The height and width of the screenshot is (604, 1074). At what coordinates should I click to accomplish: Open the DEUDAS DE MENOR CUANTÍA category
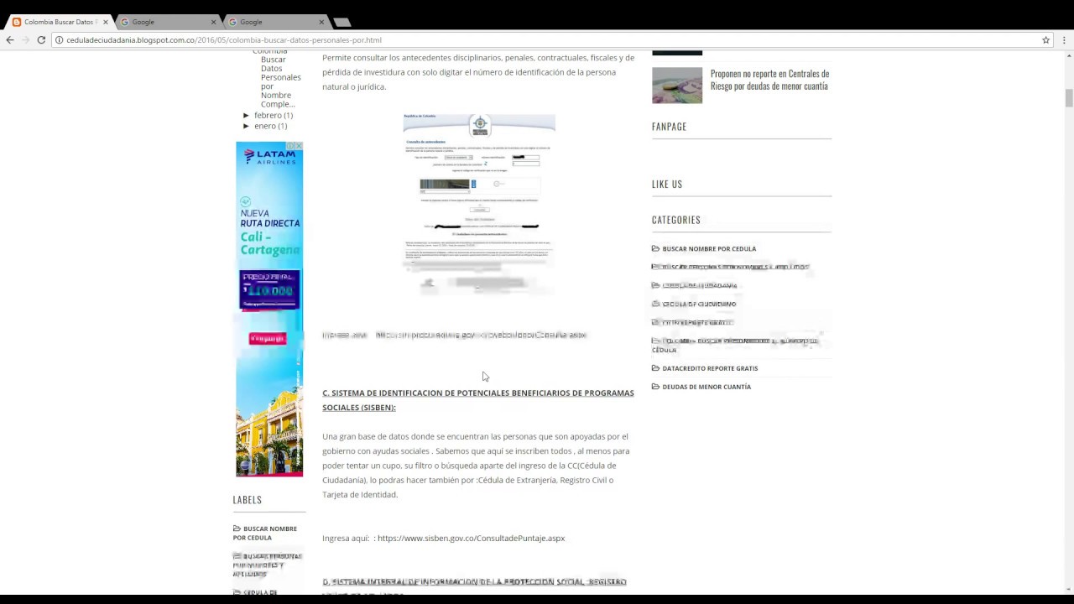pos(706,387)
